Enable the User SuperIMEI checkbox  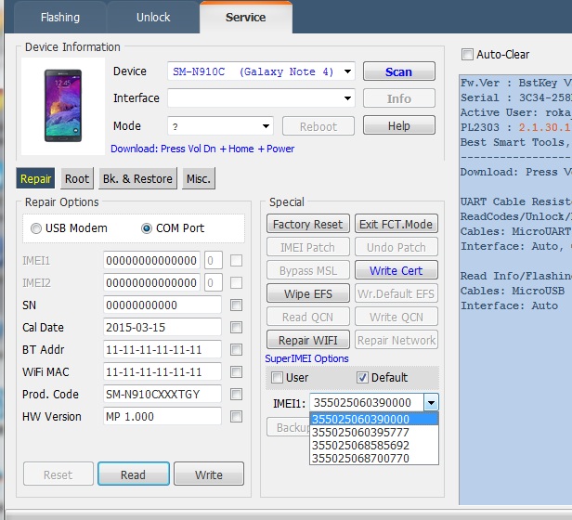pyautogui.click(x=277, y=377)
